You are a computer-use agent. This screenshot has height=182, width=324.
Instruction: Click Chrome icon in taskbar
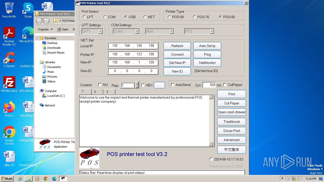tap(46, 179)
